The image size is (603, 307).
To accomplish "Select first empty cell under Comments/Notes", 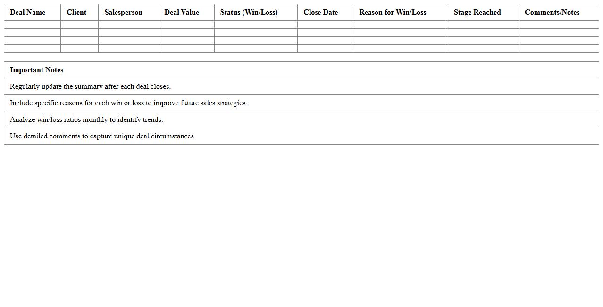I will click(x=559, y=25).
